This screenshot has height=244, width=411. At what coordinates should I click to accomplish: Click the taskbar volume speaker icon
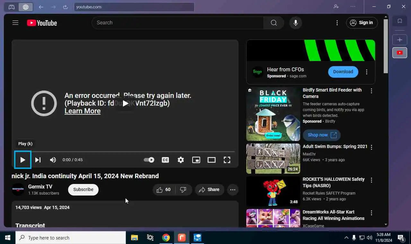pos(369,238)
